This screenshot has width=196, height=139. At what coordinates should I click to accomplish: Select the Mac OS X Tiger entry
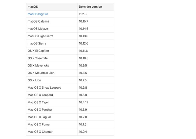click(38, 102)
